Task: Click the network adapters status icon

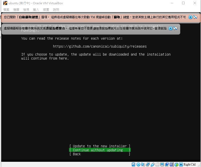Action: click(x=148, y=165)
